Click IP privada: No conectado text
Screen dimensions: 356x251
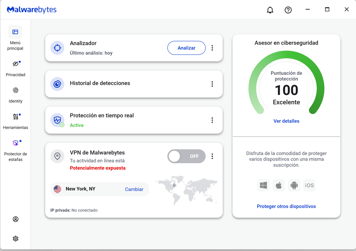tap(74, 210)
